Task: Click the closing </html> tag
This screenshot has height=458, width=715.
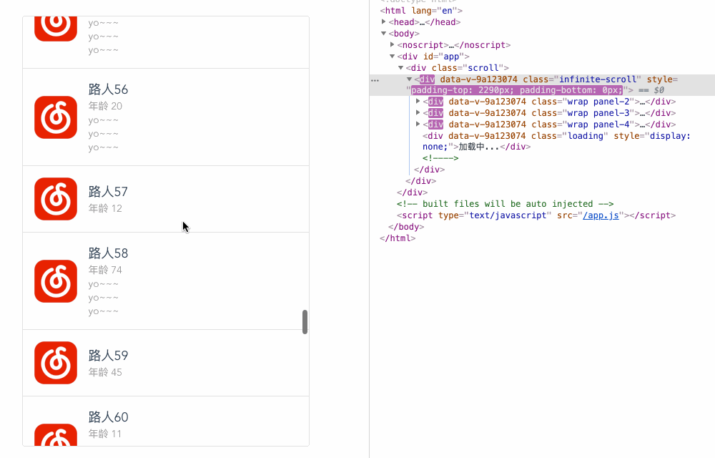Action: coord(398,238)
